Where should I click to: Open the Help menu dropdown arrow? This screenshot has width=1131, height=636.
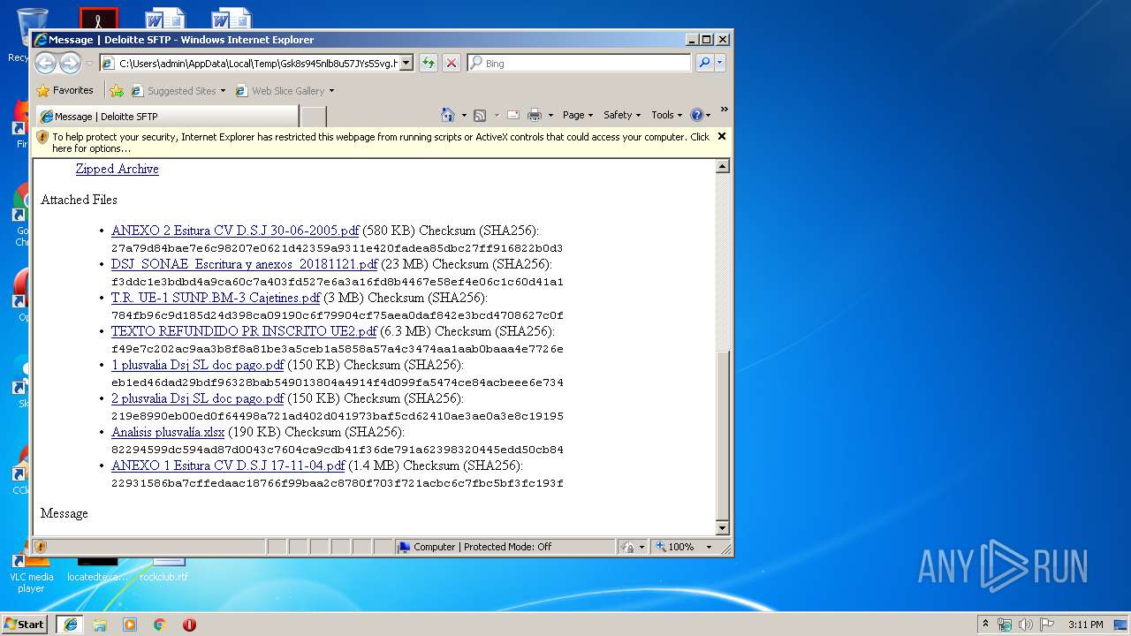tap(709, 115)
